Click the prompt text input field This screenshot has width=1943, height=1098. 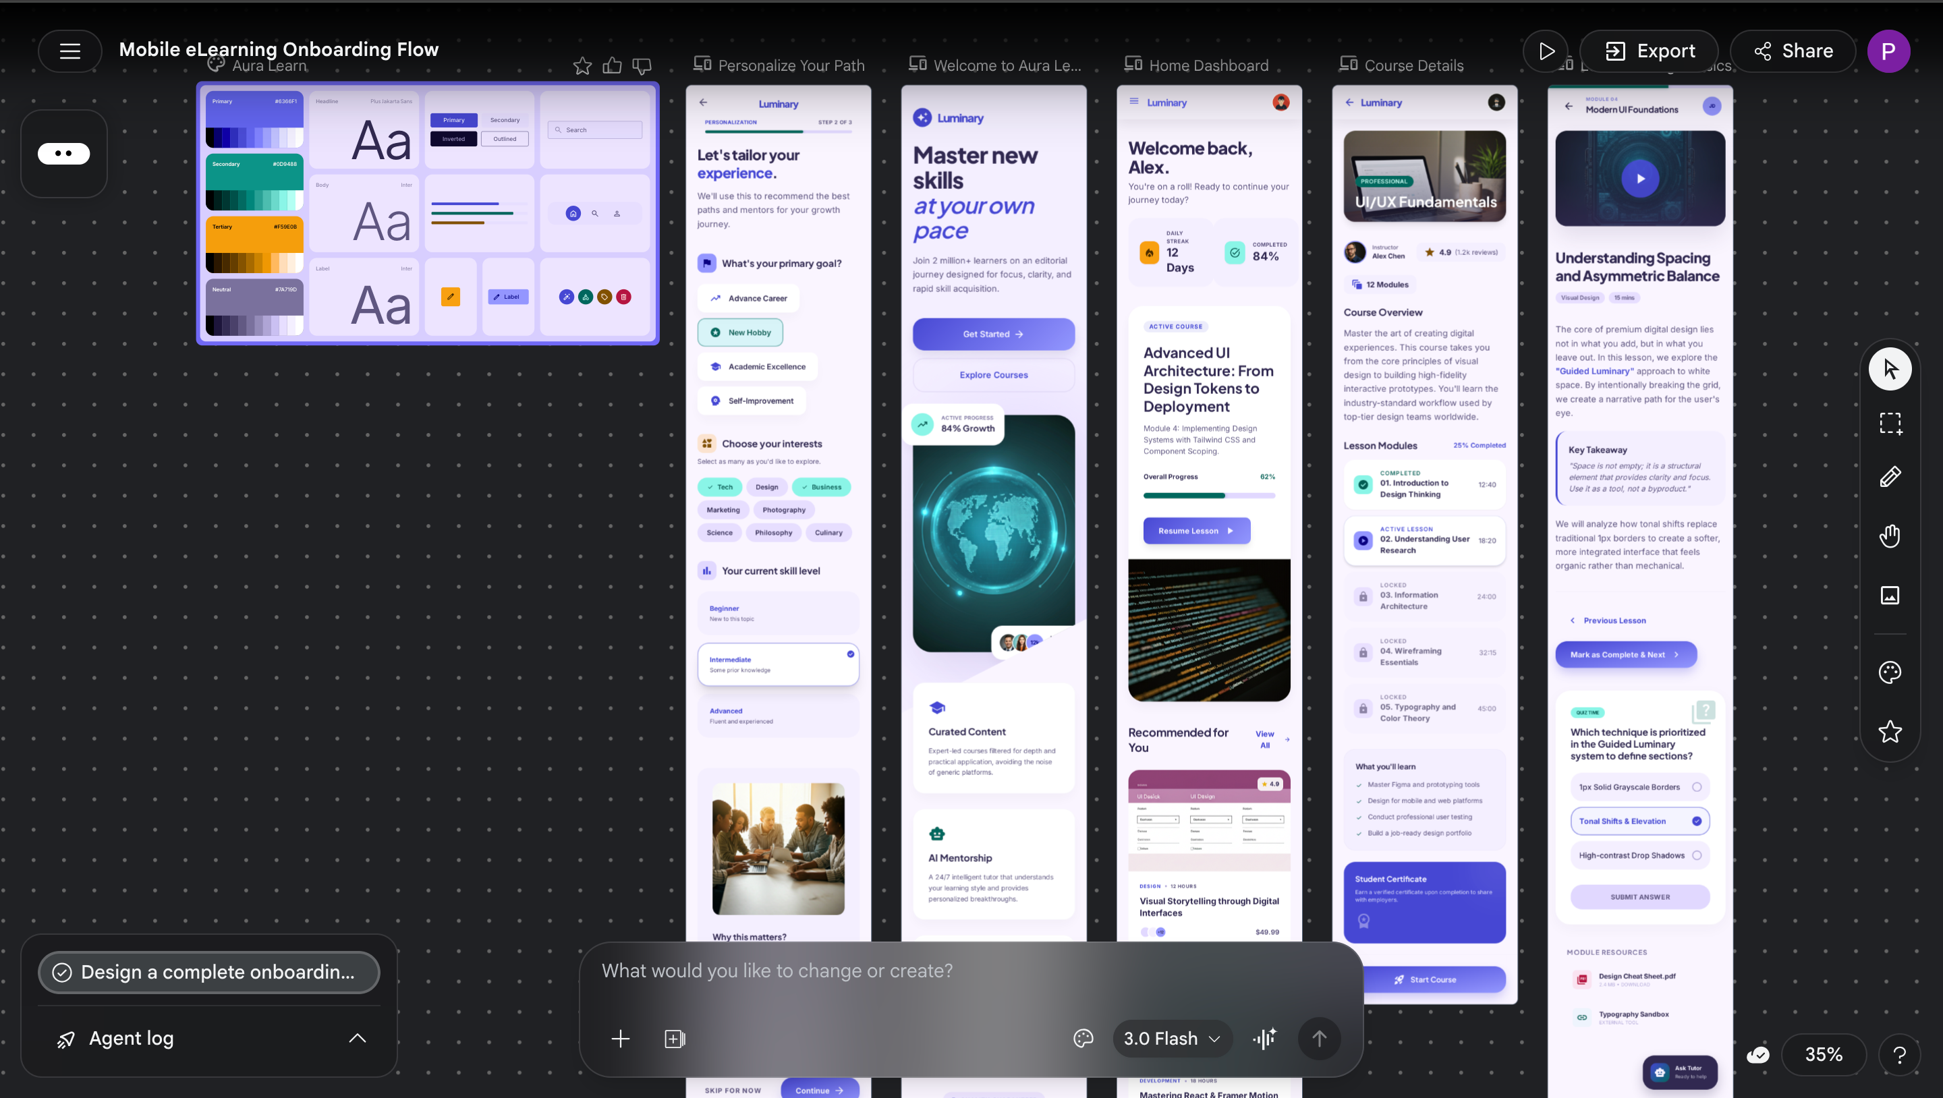(970, 971)
